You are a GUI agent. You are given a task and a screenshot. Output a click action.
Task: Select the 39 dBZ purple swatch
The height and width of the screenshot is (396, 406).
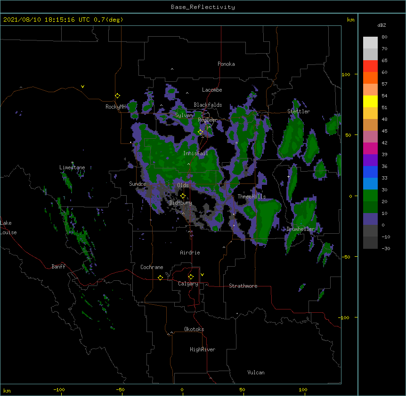tap(370, 160)
